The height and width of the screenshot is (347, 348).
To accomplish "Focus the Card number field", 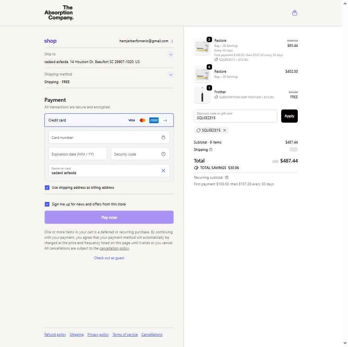I will pyautogui.click(x=109, y=137).
